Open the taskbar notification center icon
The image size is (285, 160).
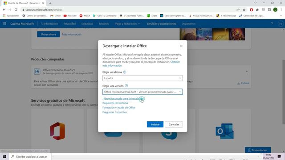click(279, 156)
